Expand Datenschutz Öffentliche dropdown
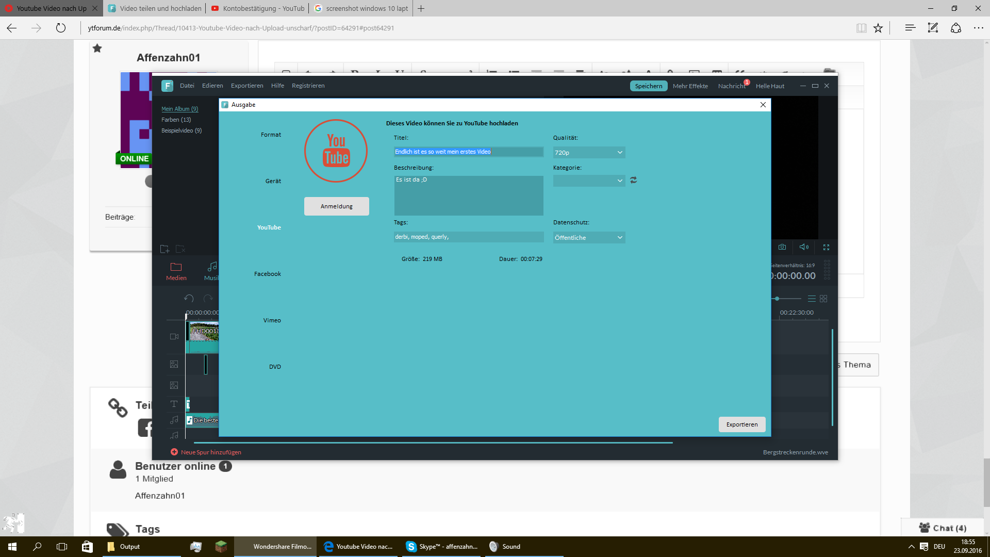The image size is (990, 557). 589,238
